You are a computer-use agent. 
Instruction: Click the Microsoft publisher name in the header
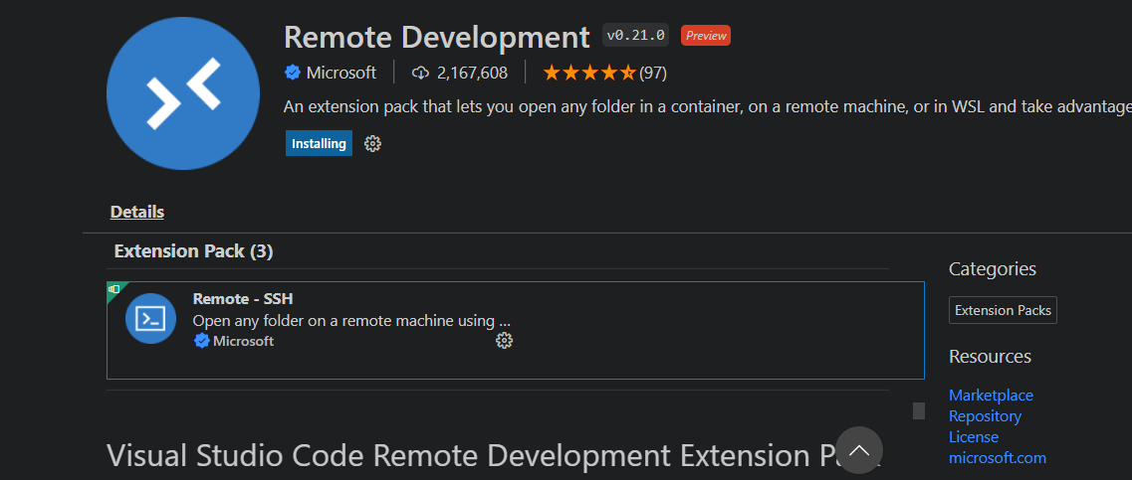pyautogui.click(x=341, y=73)
